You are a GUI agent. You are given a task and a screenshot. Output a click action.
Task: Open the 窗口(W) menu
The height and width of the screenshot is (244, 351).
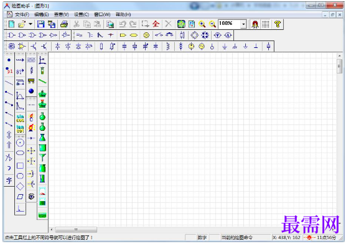click(x=102, y=14)
